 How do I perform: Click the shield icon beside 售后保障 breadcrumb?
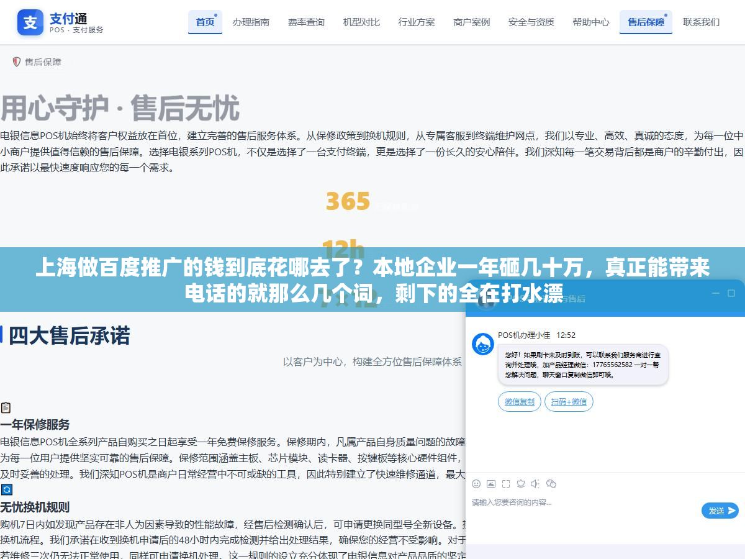coord(17,62)
